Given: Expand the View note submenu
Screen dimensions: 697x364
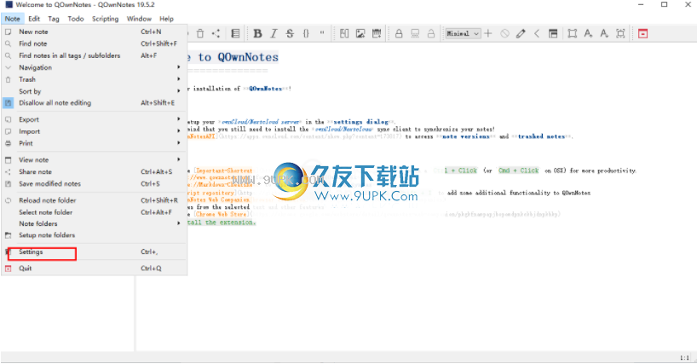Looking at the screenshot, I should click(x=95, y=159).
